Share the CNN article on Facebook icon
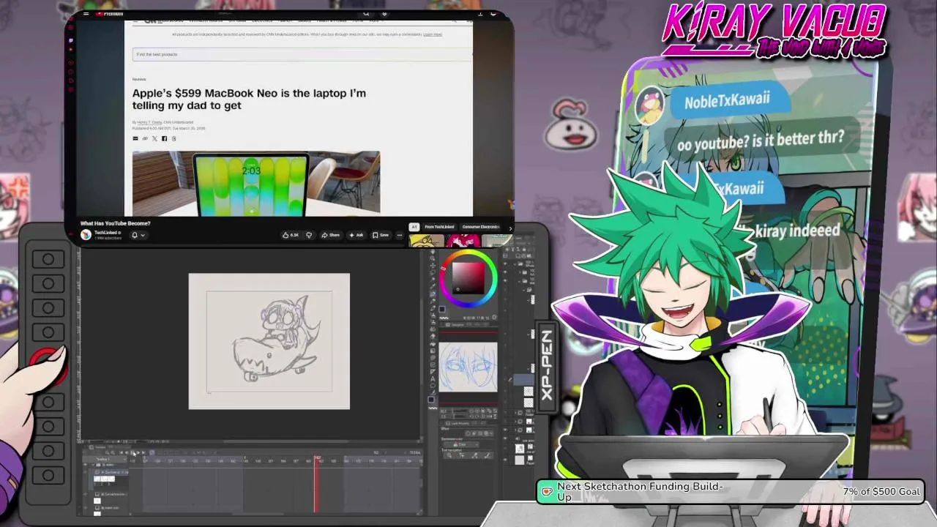This screenshot has height=527, width=937. (164, 138)
